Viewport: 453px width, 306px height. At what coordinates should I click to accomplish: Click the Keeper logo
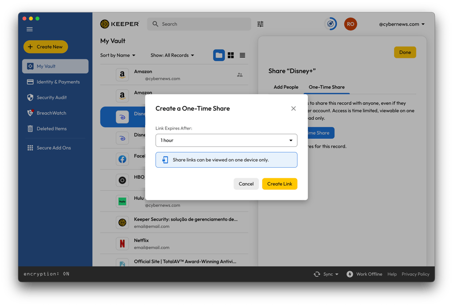click(119, 24)
